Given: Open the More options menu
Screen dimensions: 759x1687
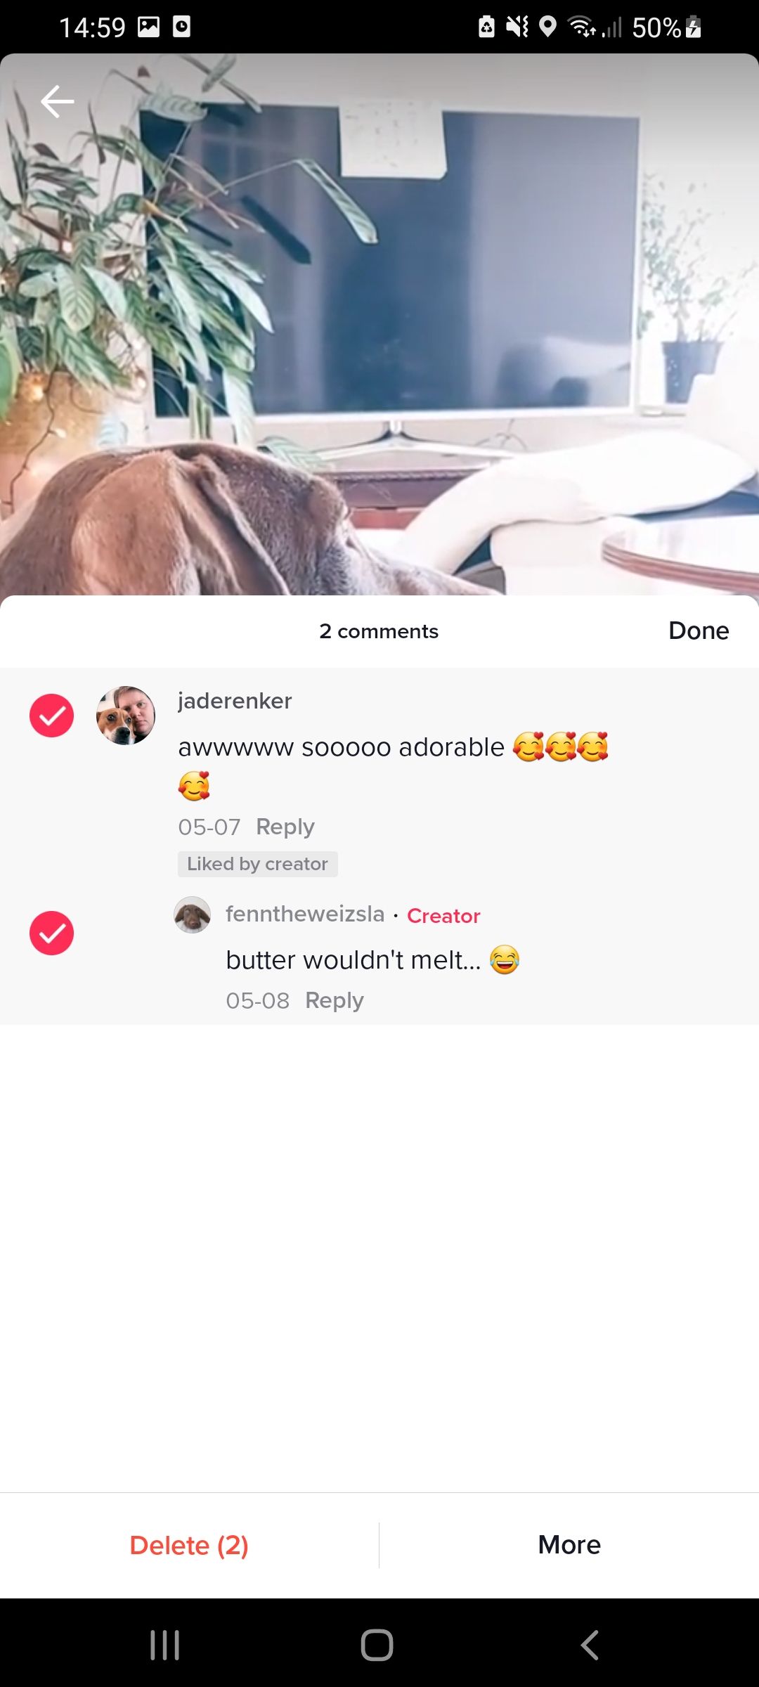Looking at the screenshot, I should [x=569, y=1545].
